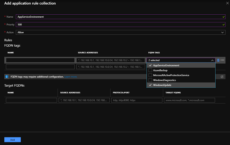Screen dimensions: 230x145
Task: Close the Add application rule collection pane
Action: [x=227, y=3]
